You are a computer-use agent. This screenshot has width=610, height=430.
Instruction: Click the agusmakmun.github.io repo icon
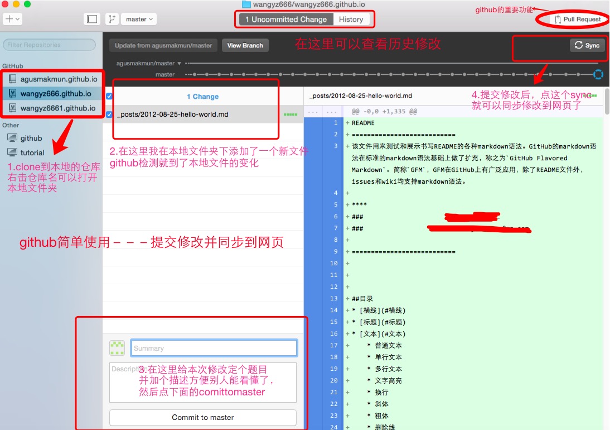[12, 79]
